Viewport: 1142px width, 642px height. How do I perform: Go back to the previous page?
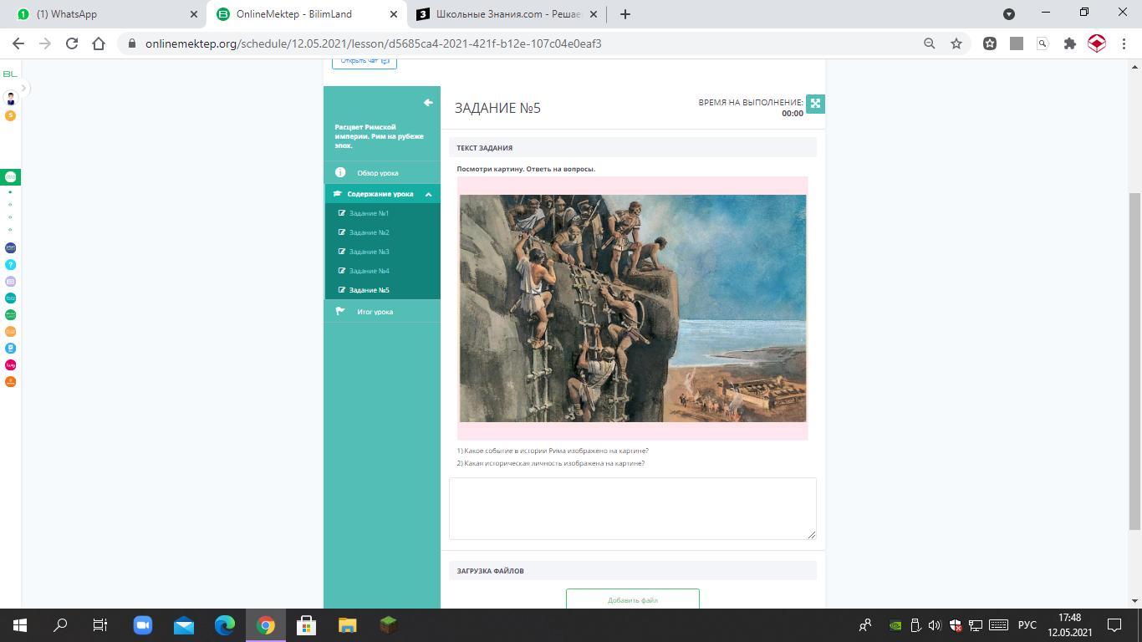point(18,43)
